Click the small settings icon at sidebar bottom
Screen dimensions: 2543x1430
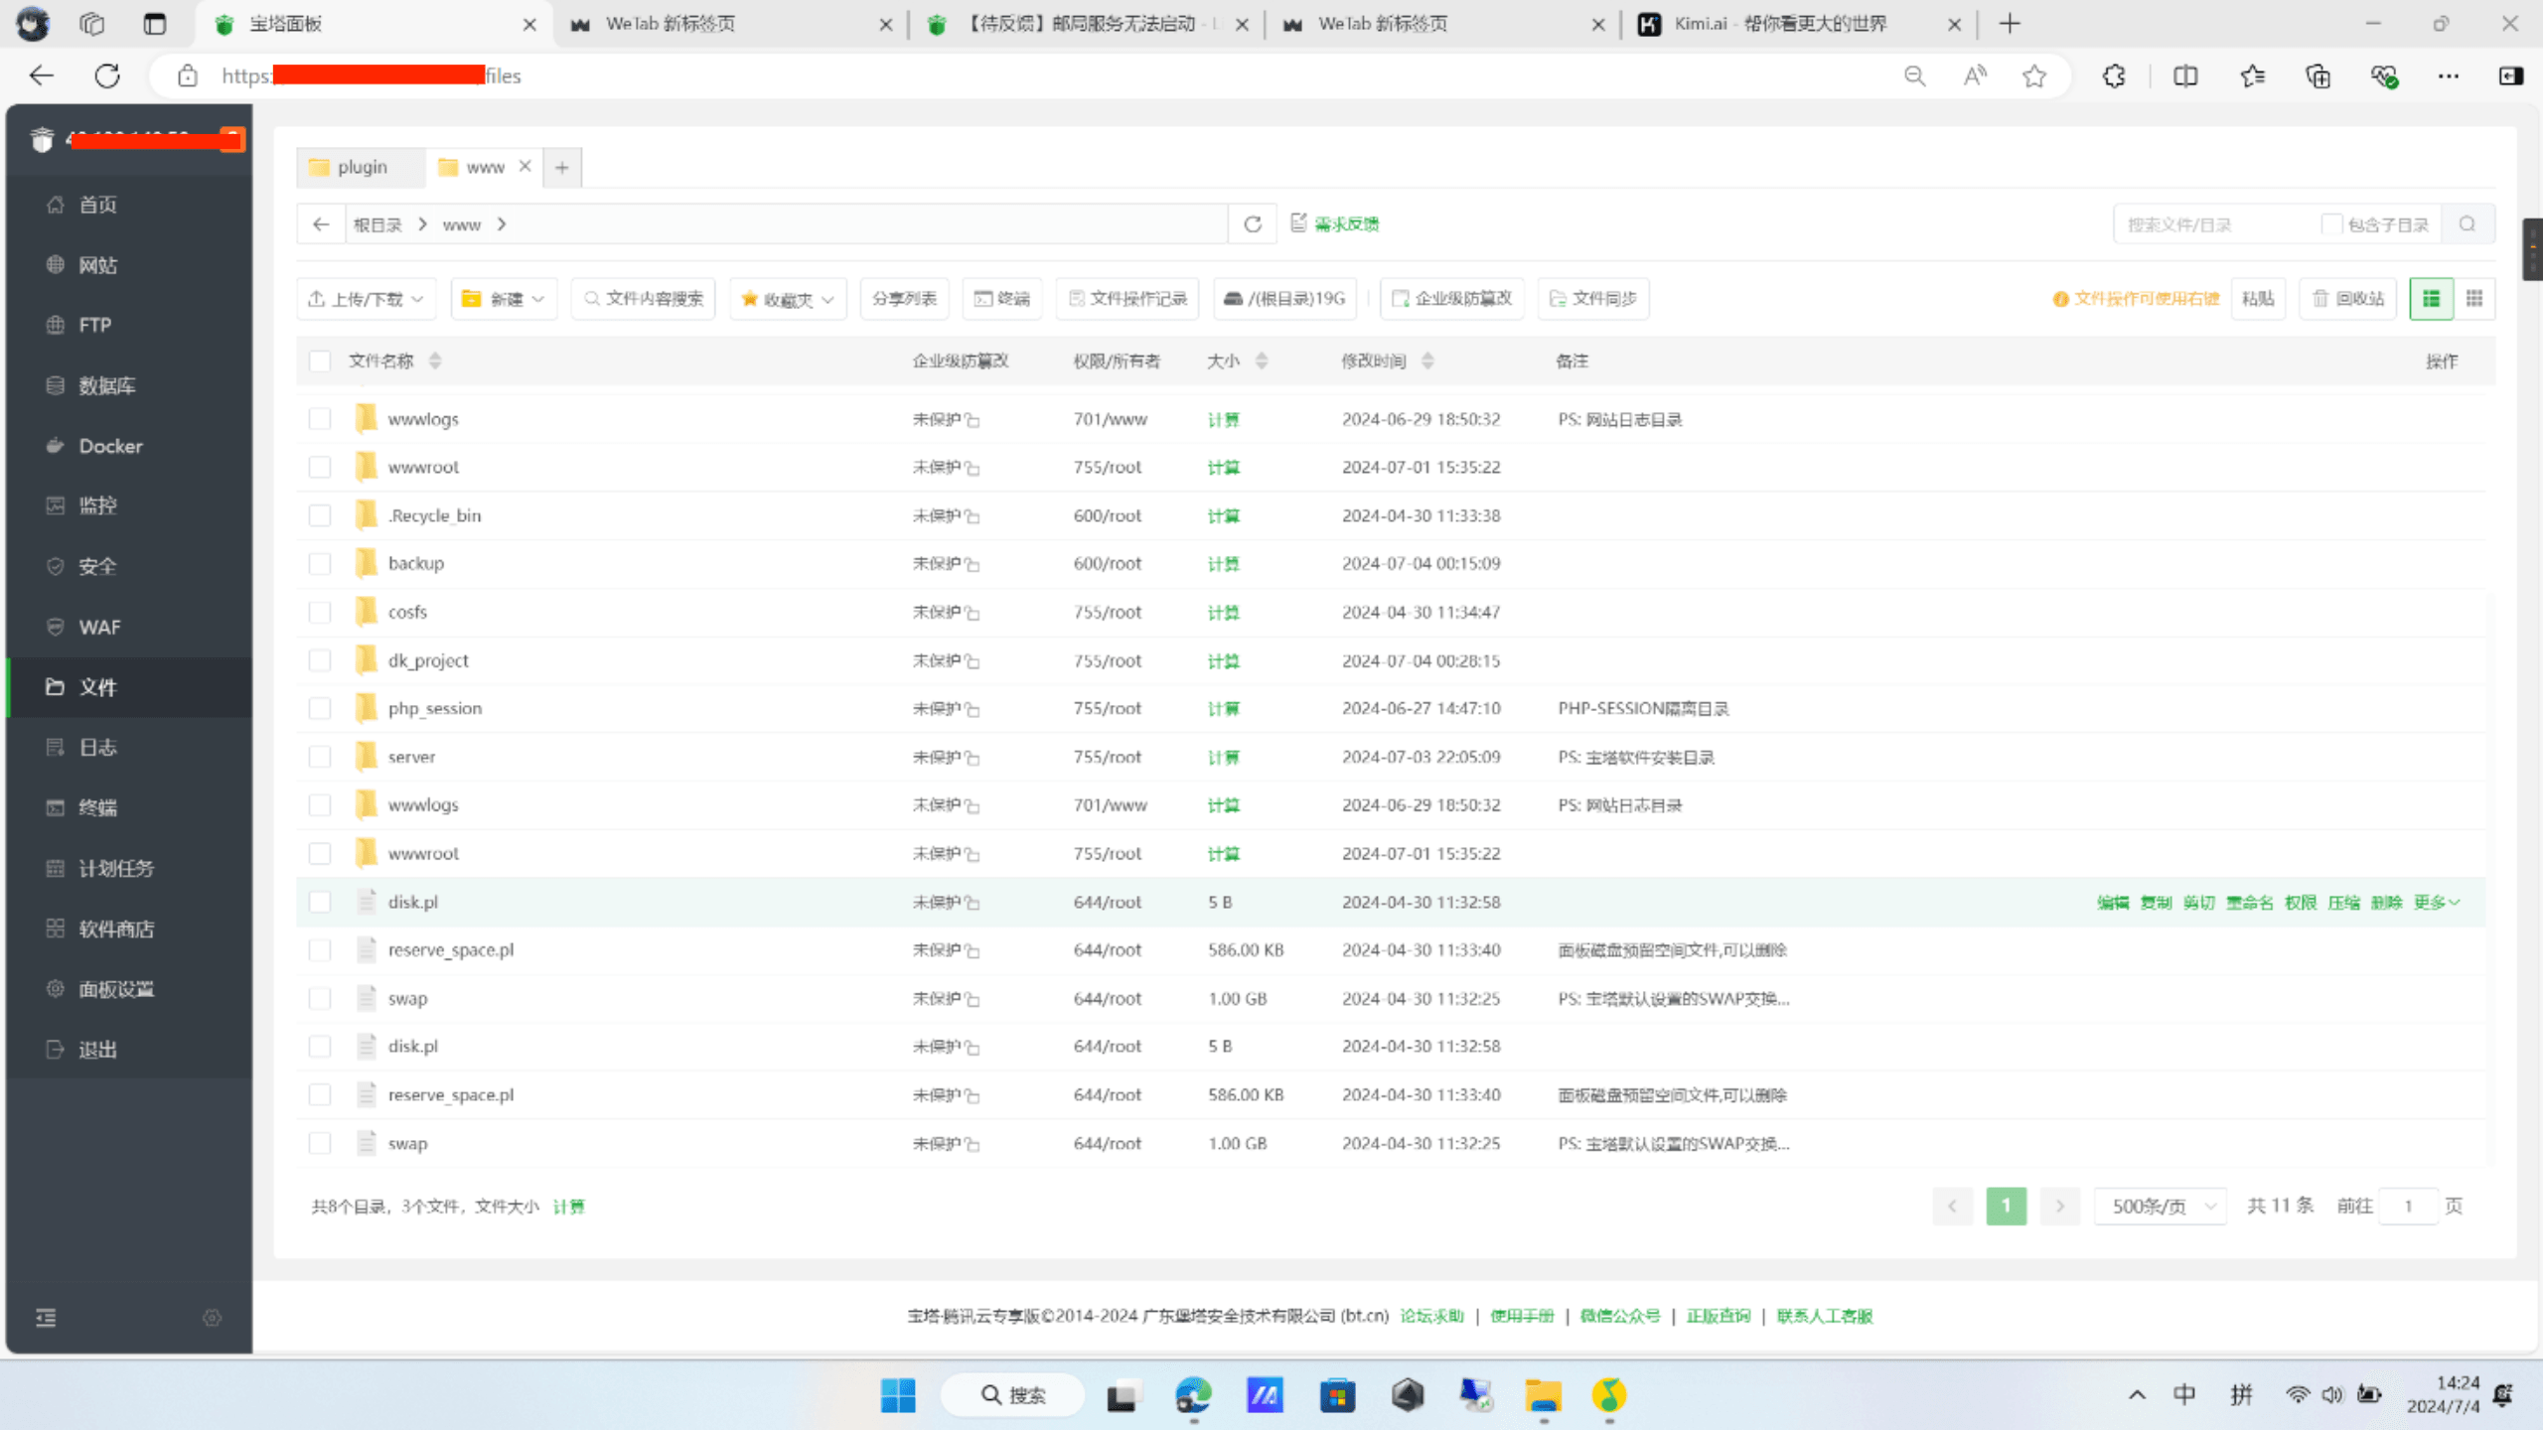(x=212, y=1318)
